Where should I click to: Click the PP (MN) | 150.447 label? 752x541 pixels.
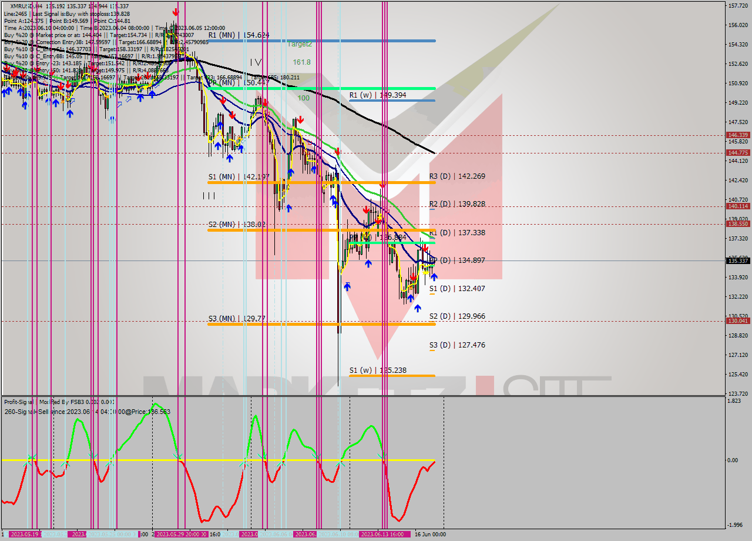pos(239,83)
